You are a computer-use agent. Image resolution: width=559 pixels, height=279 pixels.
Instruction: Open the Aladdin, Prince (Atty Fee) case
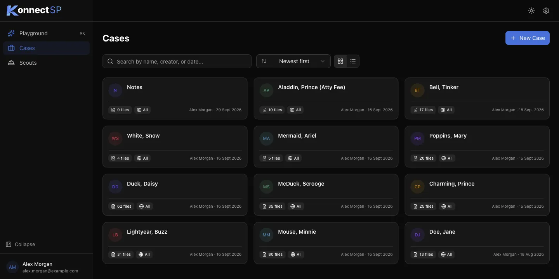click(326, 98)
